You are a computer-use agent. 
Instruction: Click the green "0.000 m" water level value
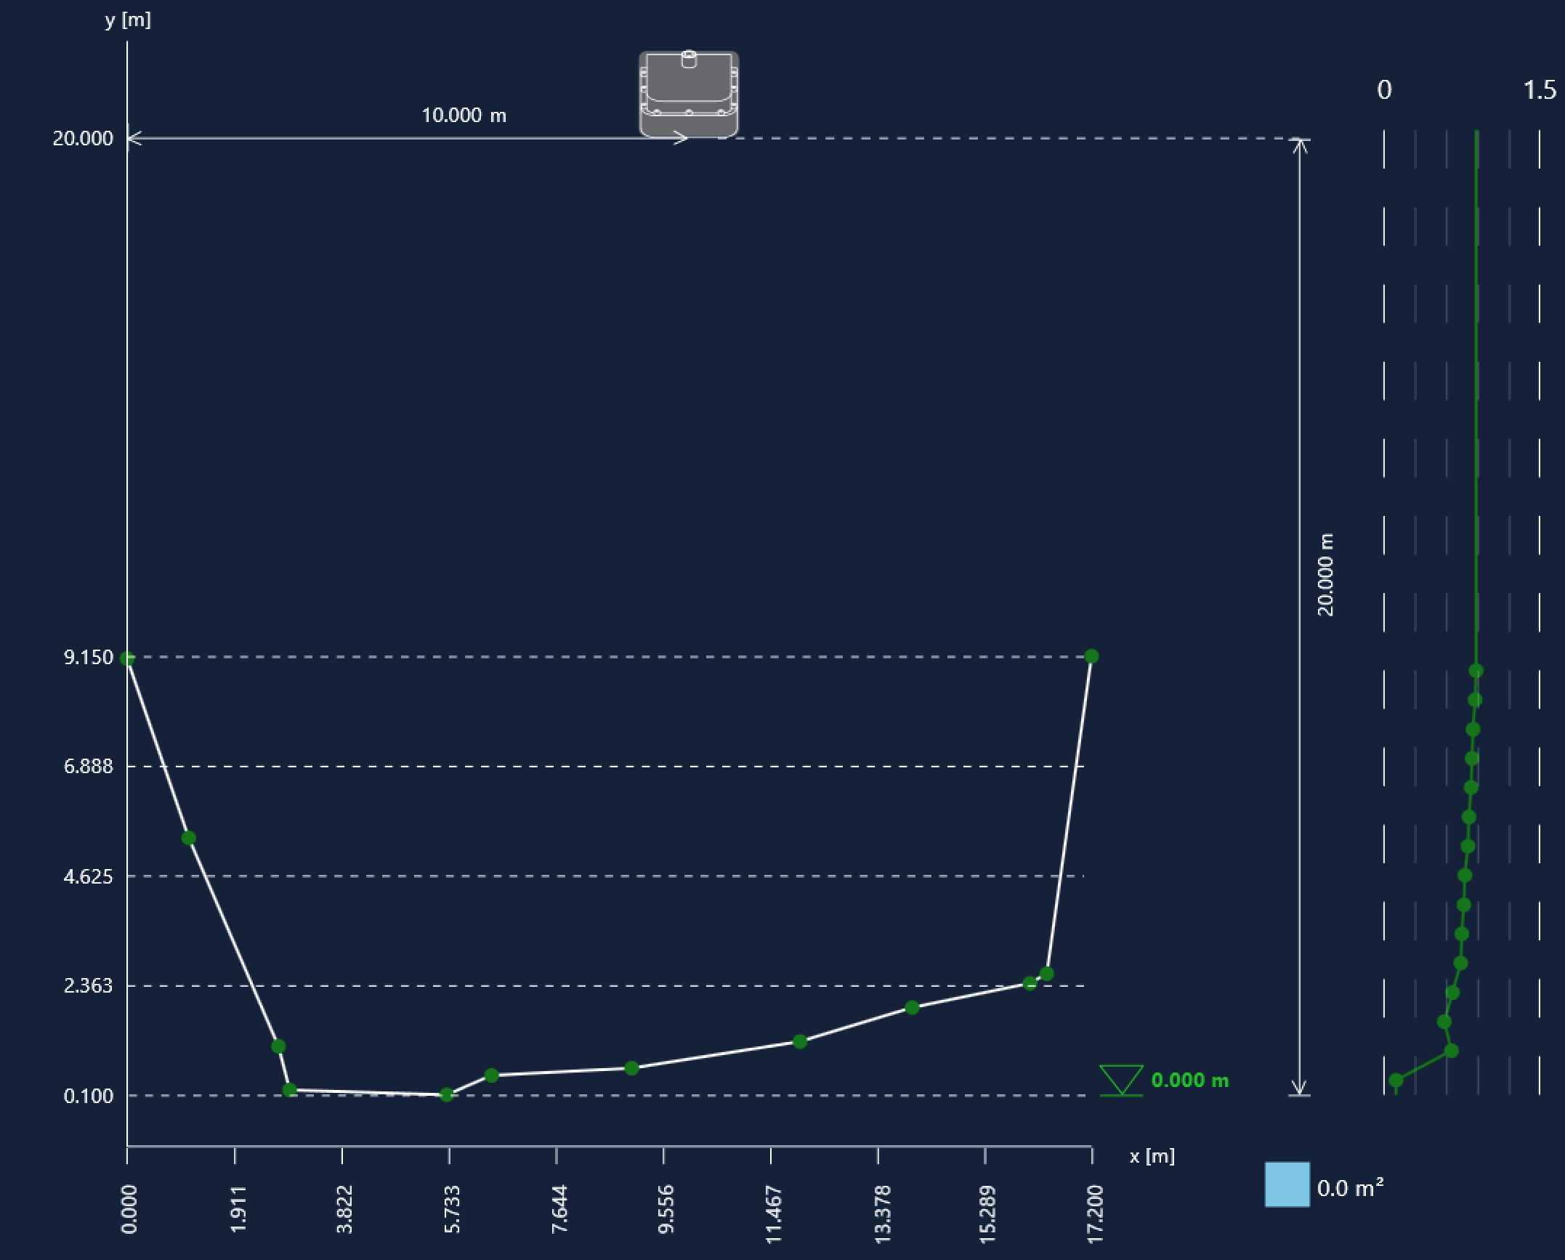coord(1190,1081)
